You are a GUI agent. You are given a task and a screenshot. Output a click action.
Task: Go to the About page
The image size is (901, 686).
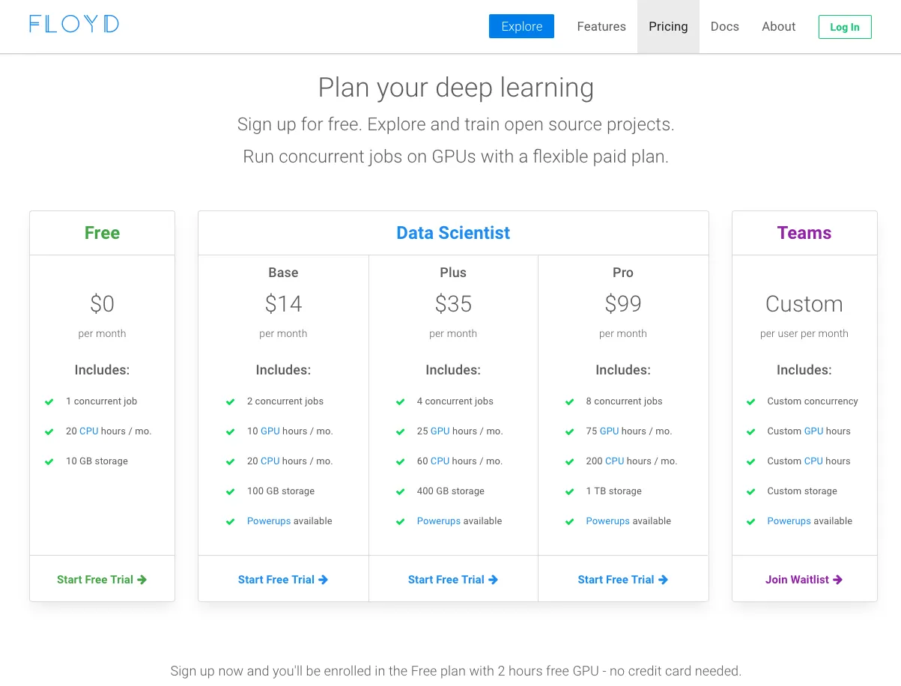pos(778,26)
